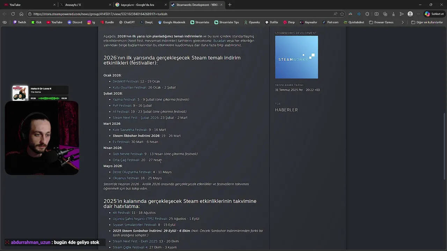Open the Blerp bookmark
447x251 pixels.
point(288,22)
